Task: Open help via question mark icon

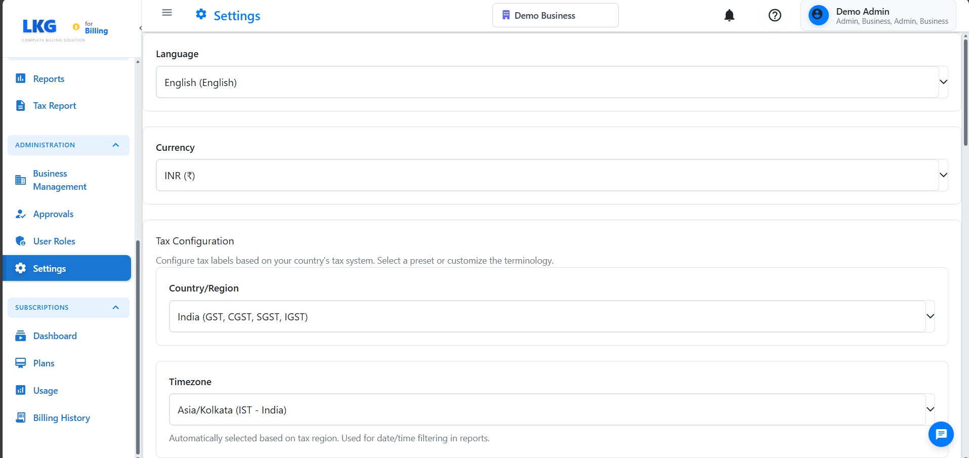Action: (774, 16)
